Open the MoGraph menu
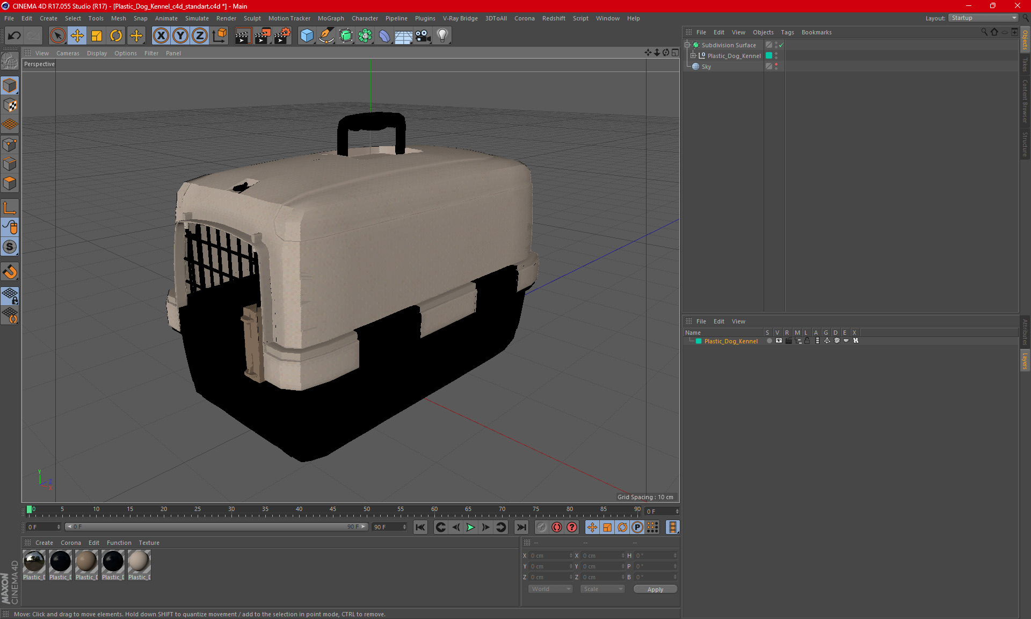 [x=331, y=18]
